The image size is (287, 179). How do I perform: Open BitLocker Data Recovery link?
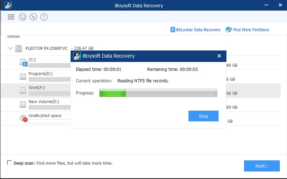(198, 30)
